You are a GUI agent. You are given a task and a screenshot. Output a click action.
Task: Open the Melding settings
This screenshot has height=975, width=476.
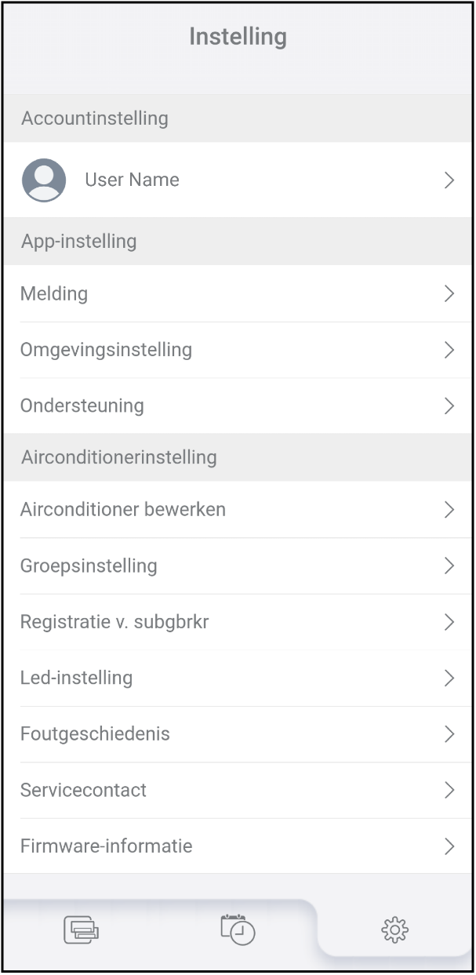(x=54, y=293)
